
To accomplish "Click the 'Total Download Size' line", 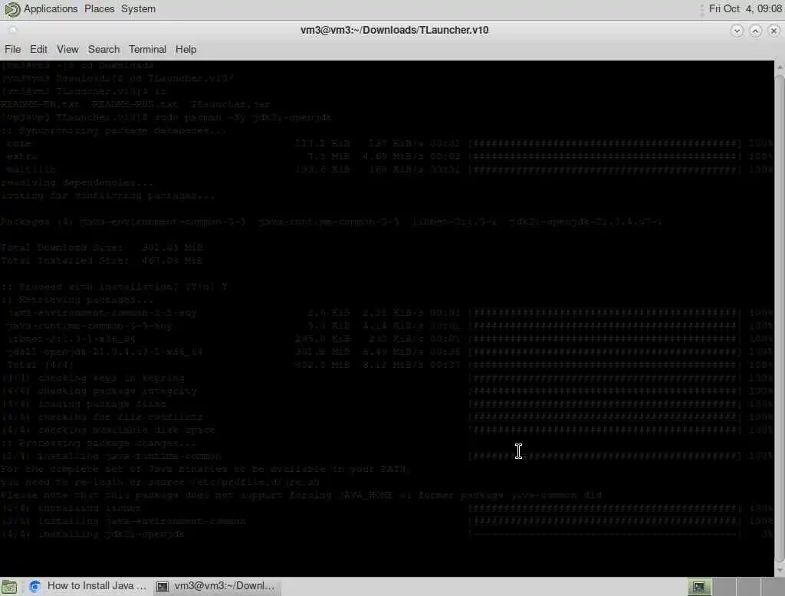I will [x=102, y=247].
